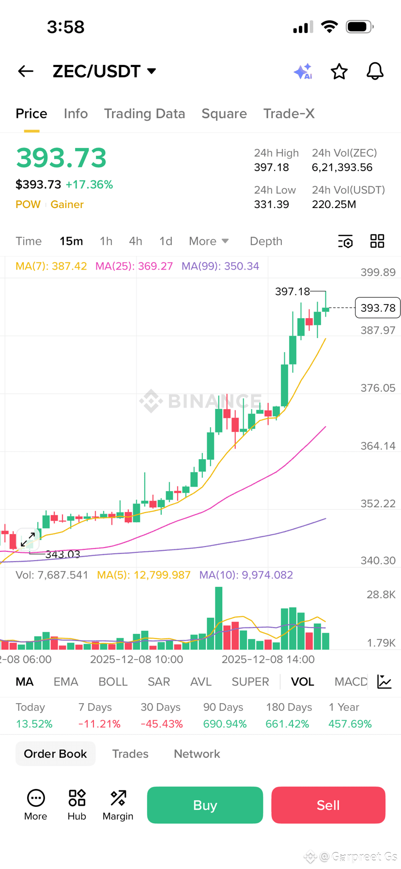Tap the MA(99): 350.34 legend
This screenshot has height=869, width=401.
(x=220, y=266)
